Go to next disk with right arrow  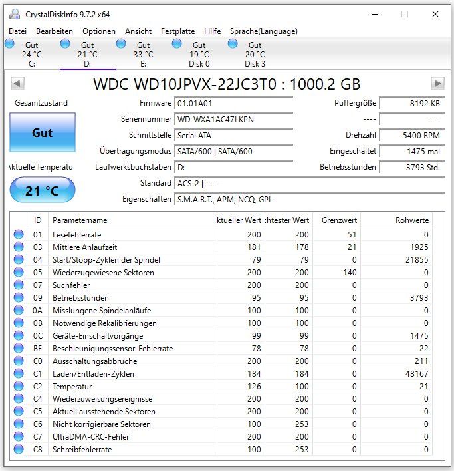(437, 84)
